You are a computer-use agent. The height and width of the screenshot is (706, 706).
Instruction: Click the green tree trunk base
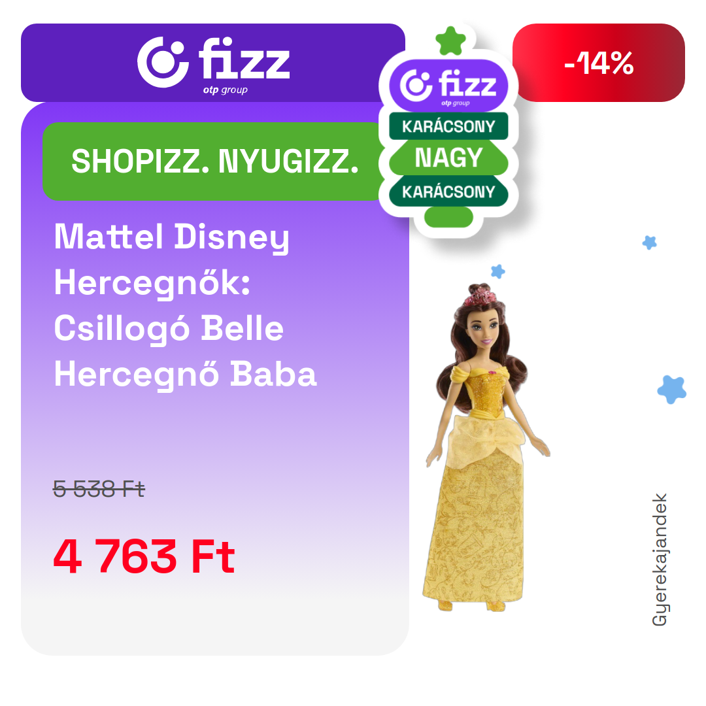[x=448, y=217]
